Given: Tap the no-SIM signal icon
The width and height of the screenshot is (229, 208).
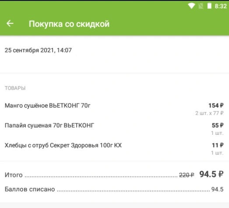Looking at the screenshot, I should [201, 6].
